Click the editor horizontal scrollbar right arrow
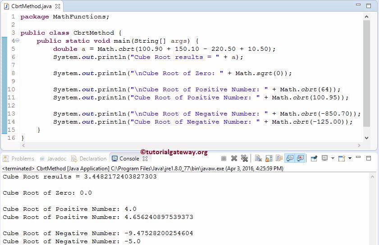This screenshot has width=379, height=245. click(359, 145)
